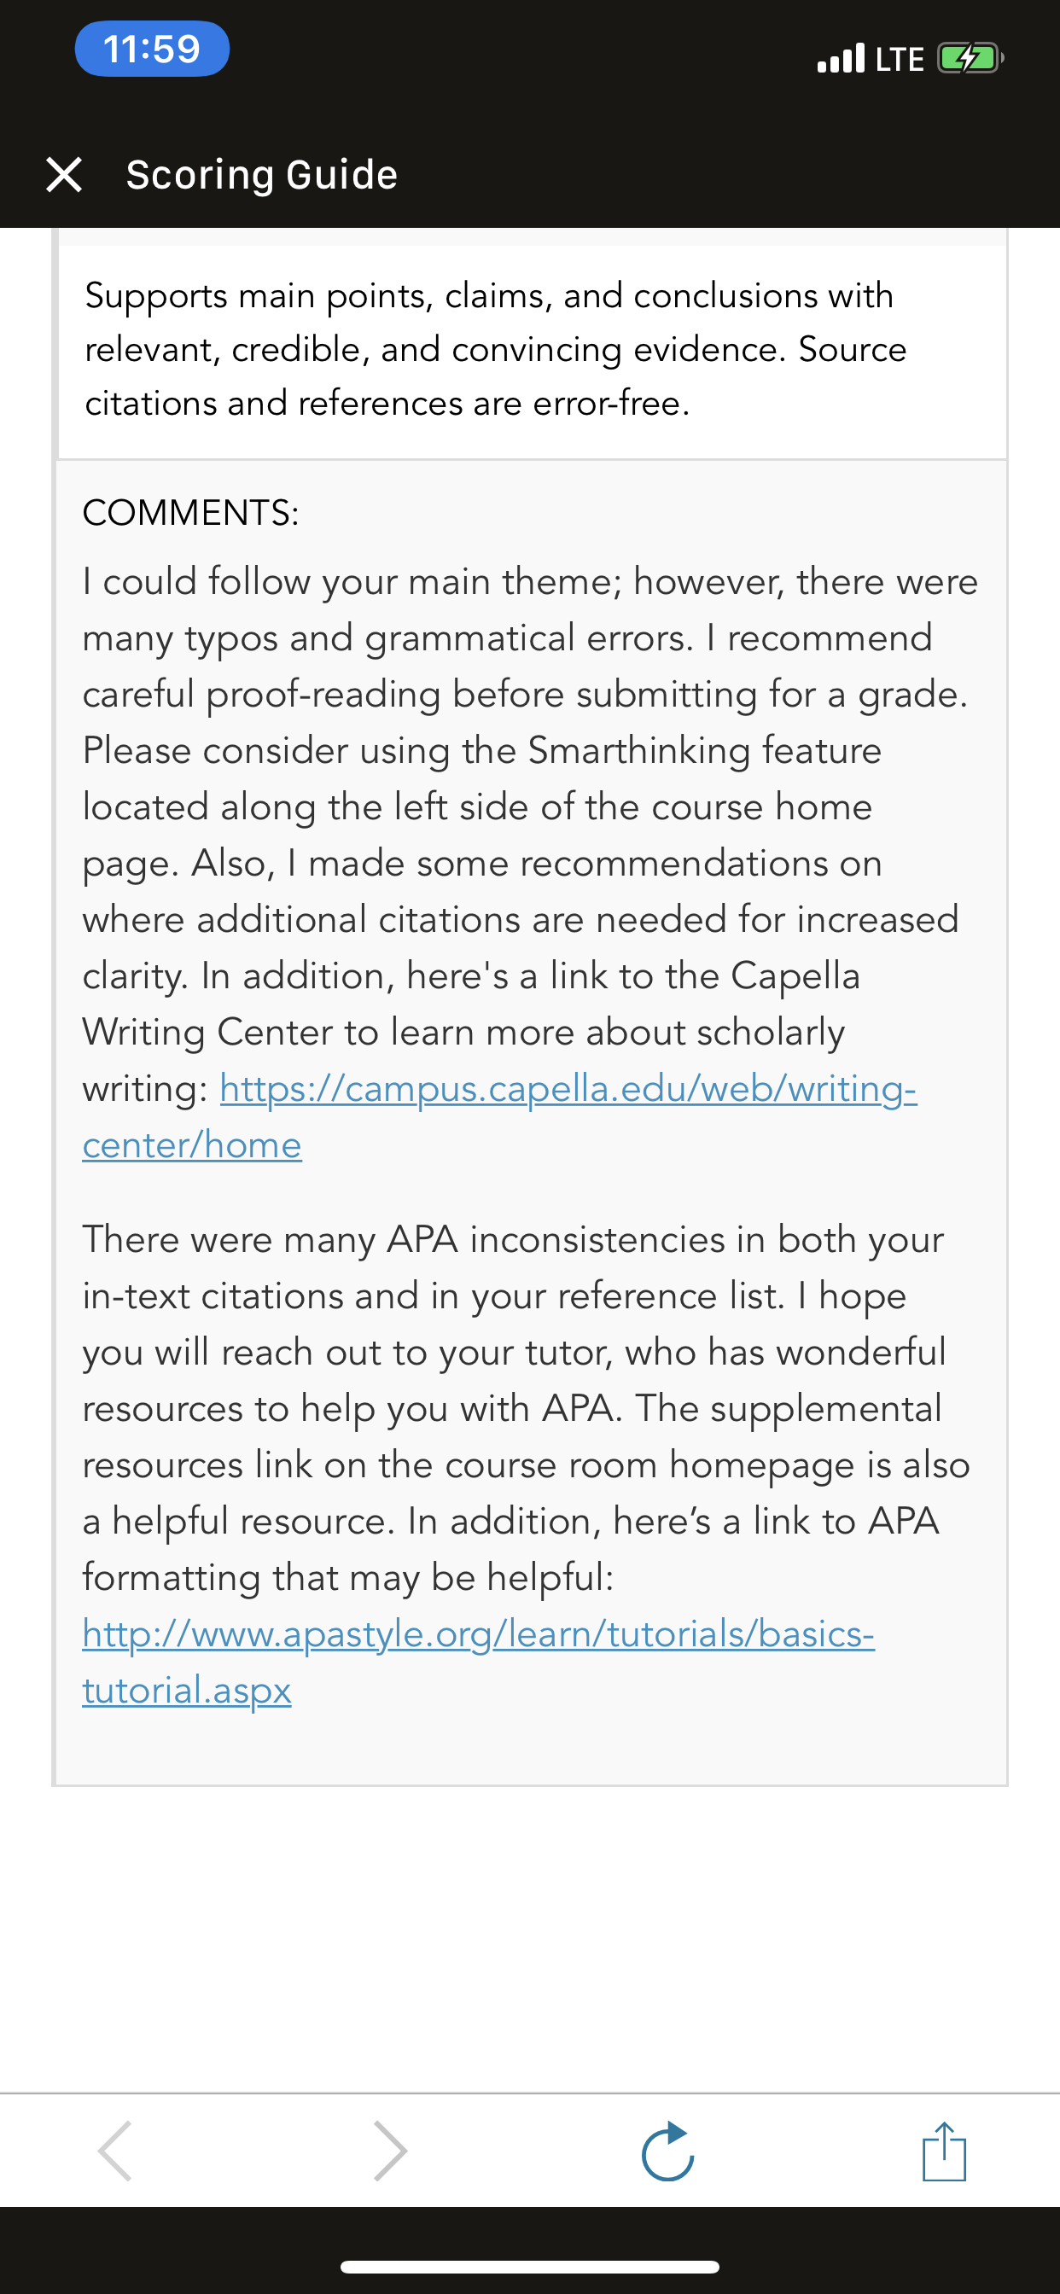Image resolution: width=1060 pixels, height=2294 pixels.
Task: Tap the browser forward arrow
Action: [x=390, y=2151]
